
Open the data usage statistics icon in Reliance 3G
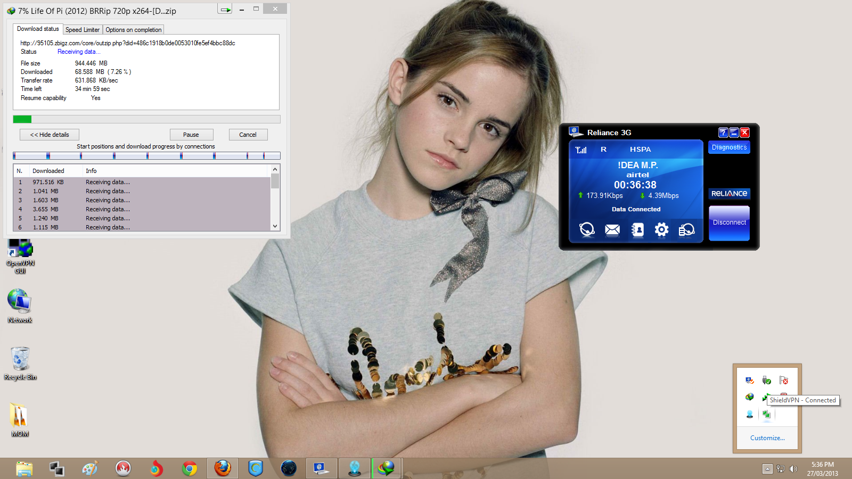686,229
